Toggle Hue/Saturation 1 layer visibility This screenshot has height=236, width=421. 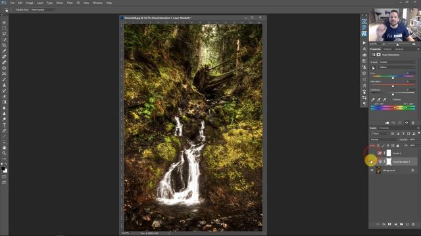(371, 162)
